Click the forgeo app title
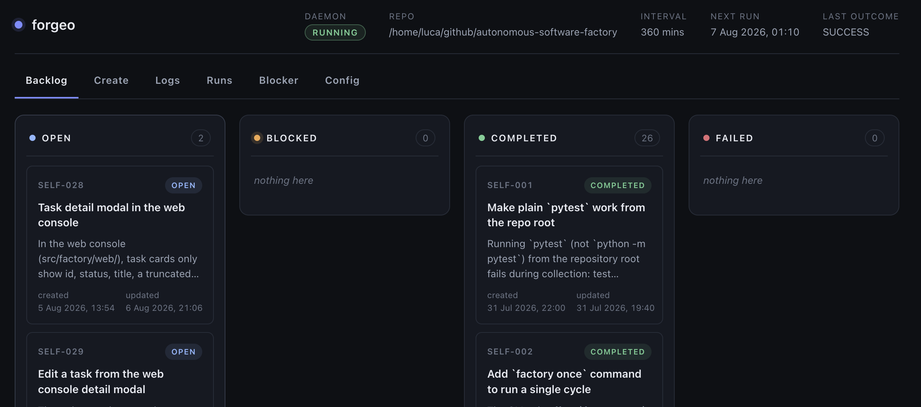Viewport: 921px width, 407px height. 53,25
